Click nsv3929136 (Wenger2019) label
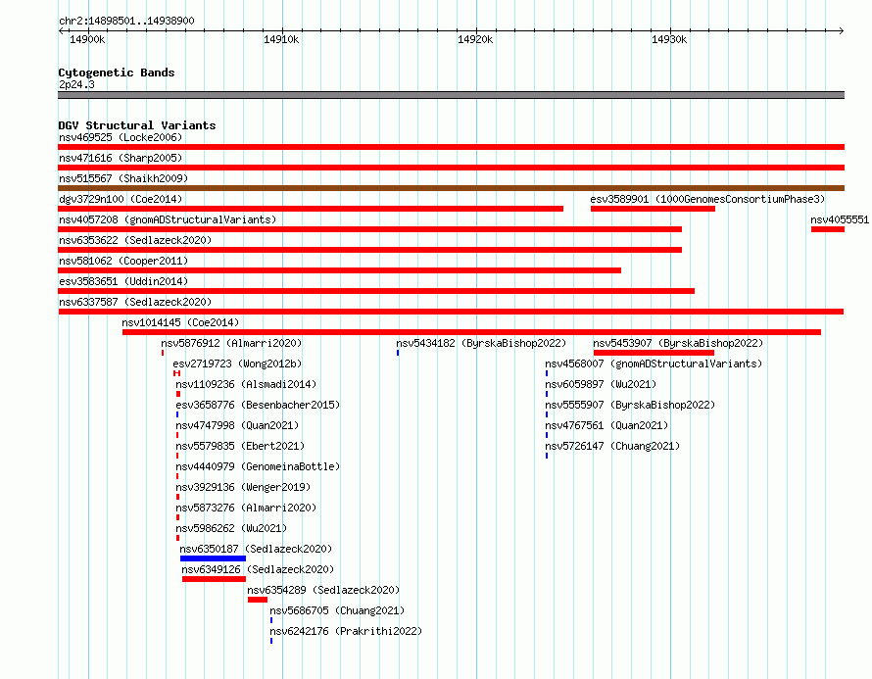The height and width of the screenshot is (679, 872). click(243, 487)
